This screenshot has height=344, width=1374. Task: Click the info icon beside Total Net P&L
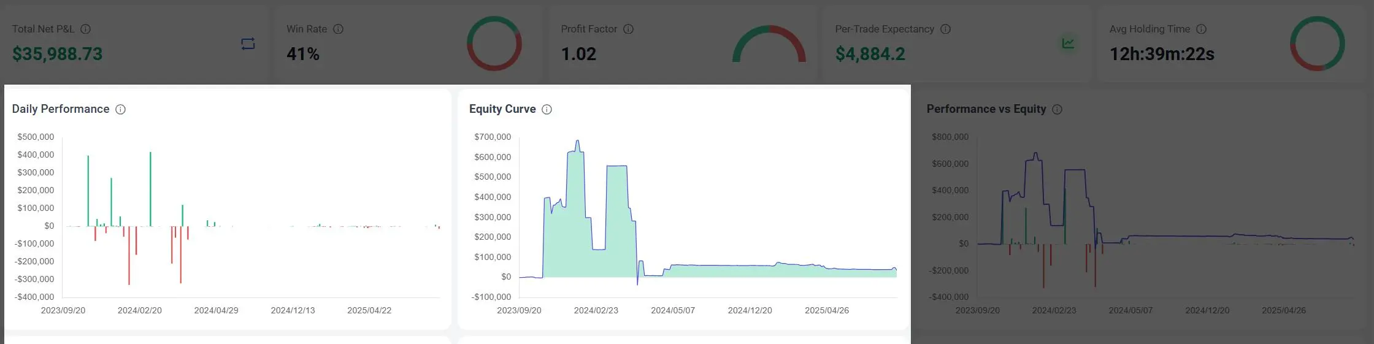click(x=86, y=29)
